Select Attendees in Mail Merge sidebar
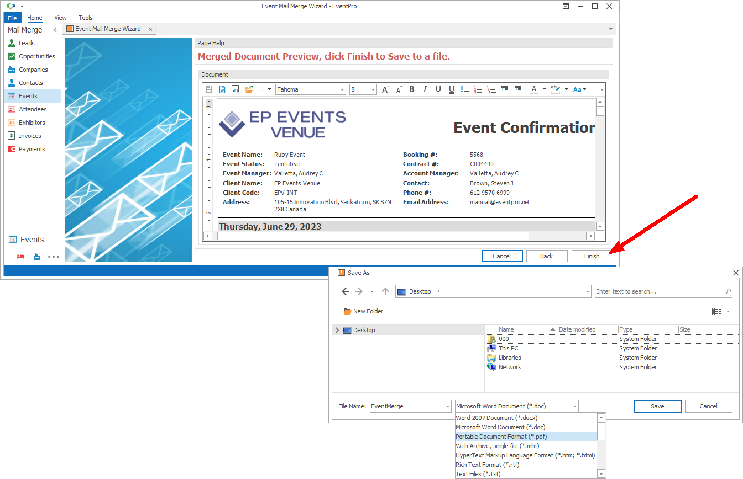743x479 pixels. tap(33, 109)
